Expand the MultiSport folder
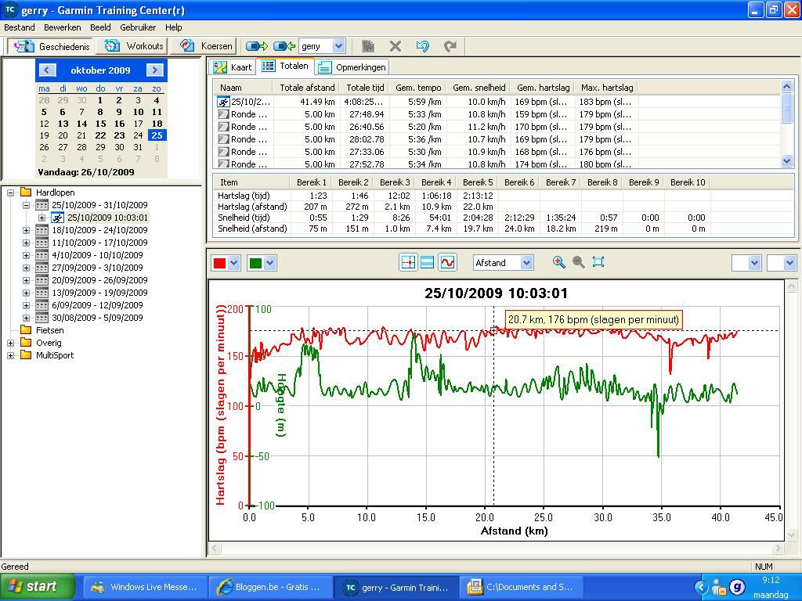802x601 pixels. click(x=10, y=356)
